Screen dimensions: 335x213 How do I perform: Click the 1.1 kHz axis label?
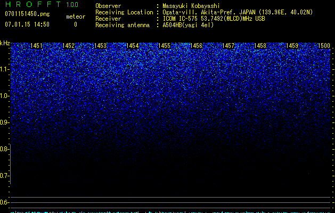(x=4, y=69)
